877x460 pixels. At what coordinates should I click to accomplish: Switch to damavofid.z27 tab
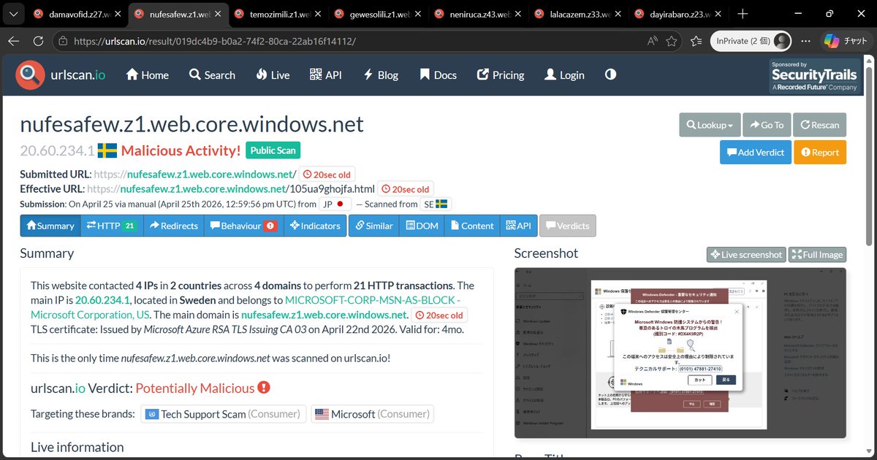[x=78, y=13]
